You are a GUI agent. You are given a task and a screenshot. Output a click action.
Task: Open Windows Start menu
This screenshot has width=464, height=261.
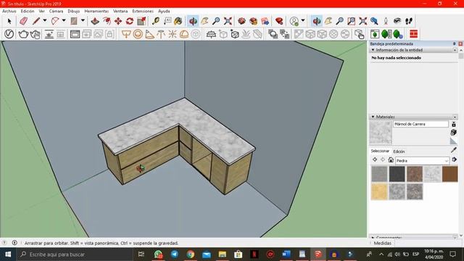(8, 254)
